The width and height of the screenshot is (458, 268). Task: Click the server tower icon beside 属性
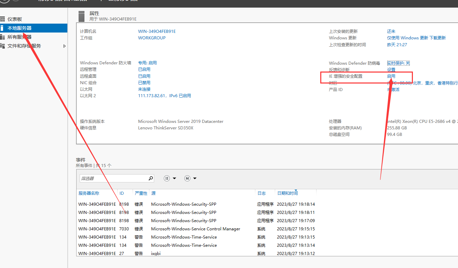tap(81, 16)
